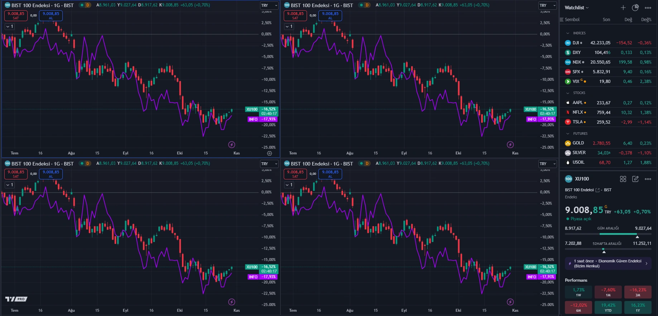Viewport: 658px width, 316px height.
Task: Select the 1W performance tile
Action: click(x=578, y=292)
